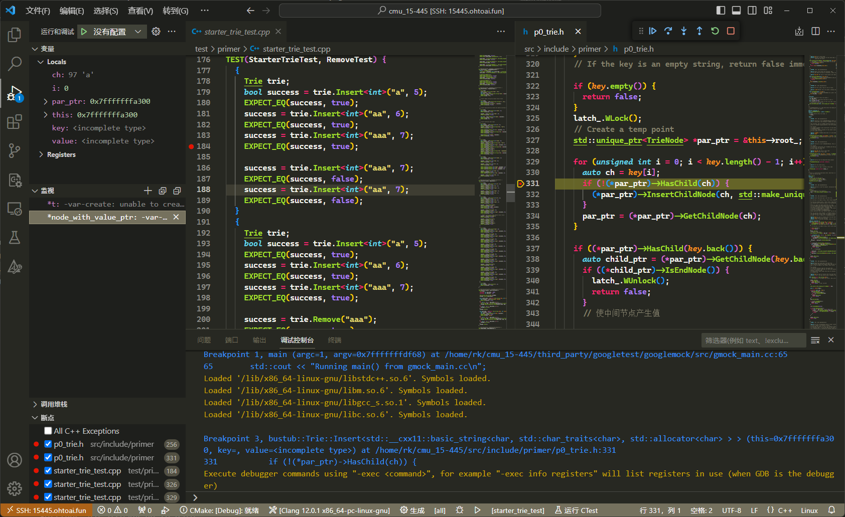
Task: Click the SSH remote host indicator
Action: point(47,510)
